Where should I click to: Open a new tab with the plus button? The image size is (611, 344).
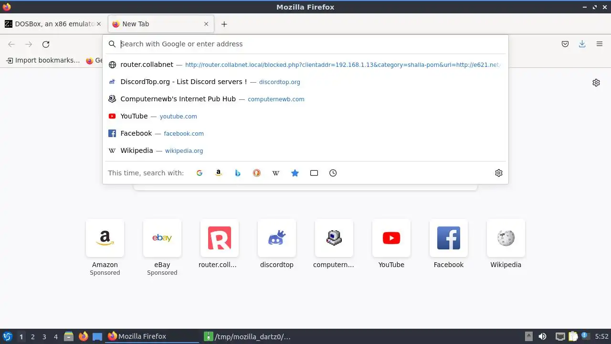pyautogui.click(x=224, y=24)
